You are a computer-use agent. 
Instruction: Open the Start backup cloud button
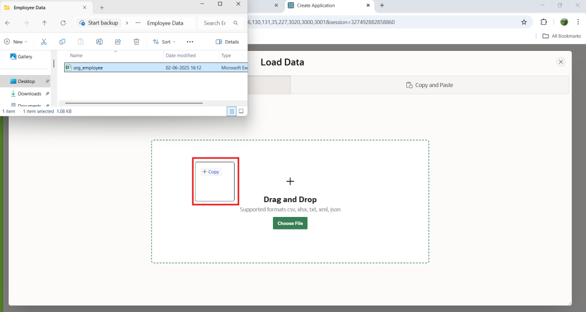click(99, 23)
